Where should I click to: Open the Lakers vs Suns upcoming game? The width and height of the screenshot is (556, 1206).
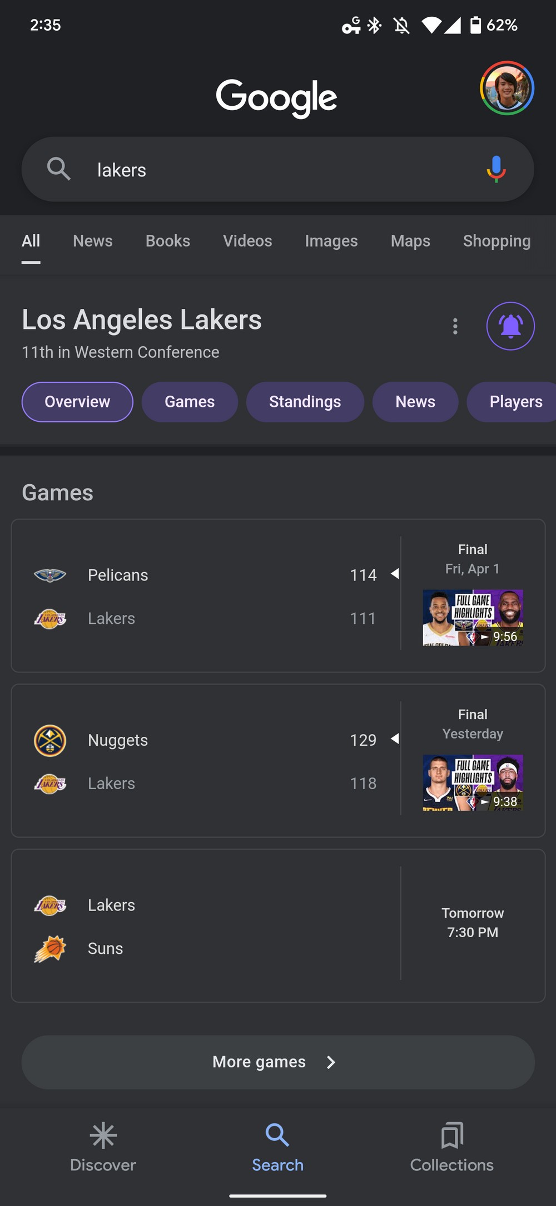[278, 926]
